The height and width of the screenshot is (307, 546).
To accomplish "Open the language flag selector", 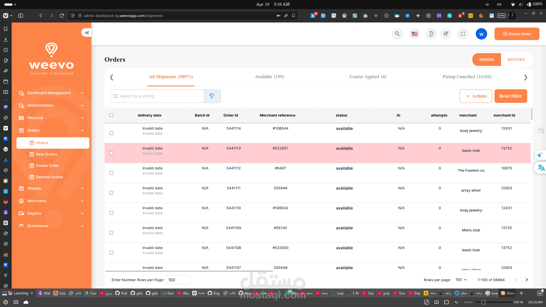I will click(415, 34).
